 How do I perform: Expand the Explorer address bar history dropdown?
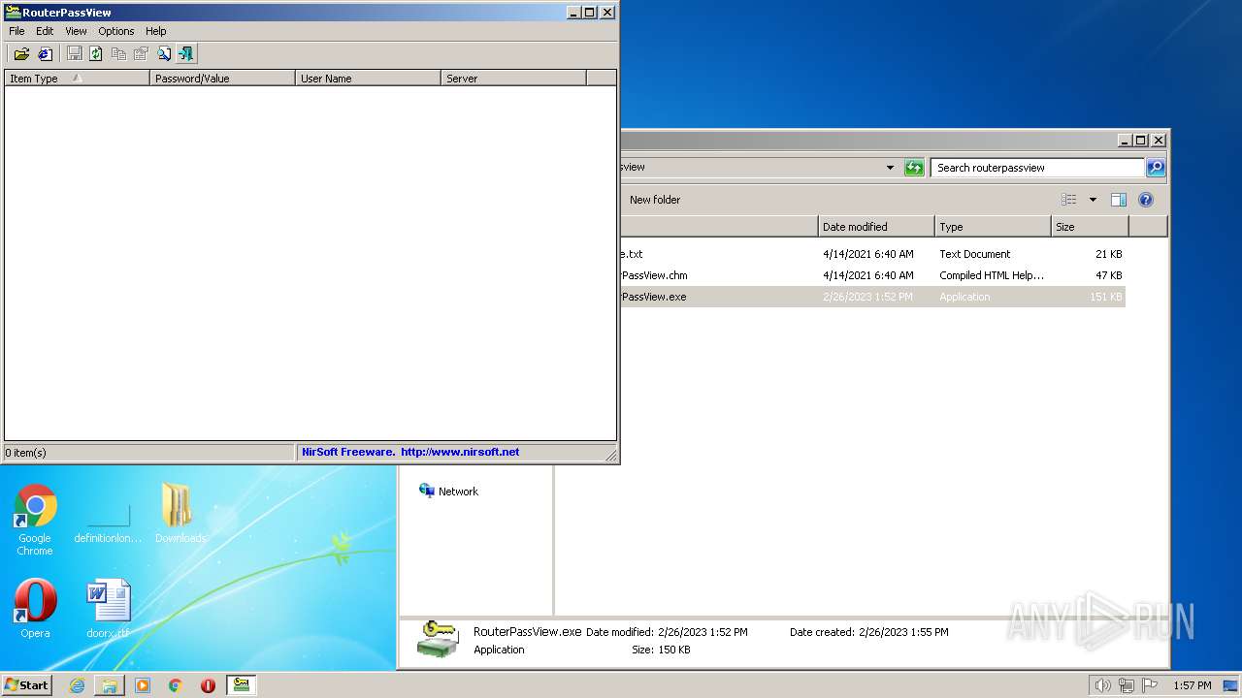pos(890,168)
